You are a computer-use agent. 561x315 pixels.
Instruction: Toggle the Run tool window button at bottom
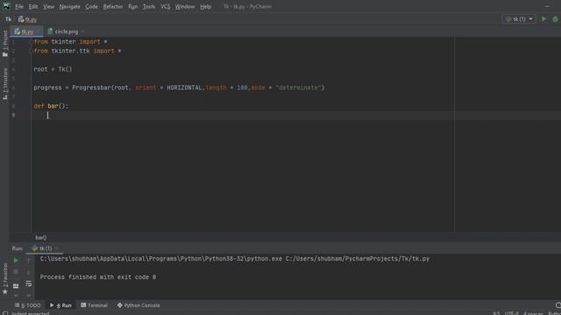coord(60,305)
